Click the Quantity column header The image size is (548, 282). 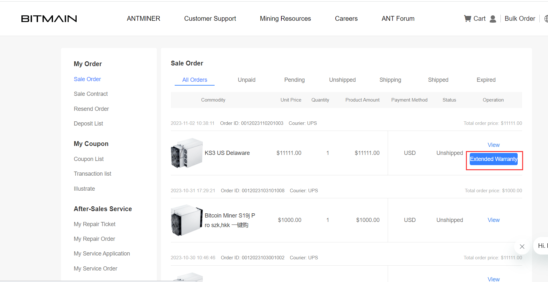coord(320,100)
